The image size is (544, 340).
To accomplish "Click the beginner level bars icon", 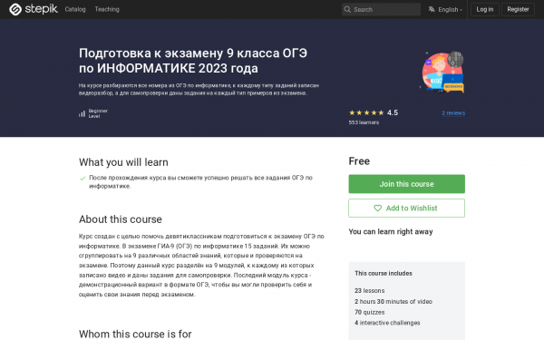I will 82,113.
